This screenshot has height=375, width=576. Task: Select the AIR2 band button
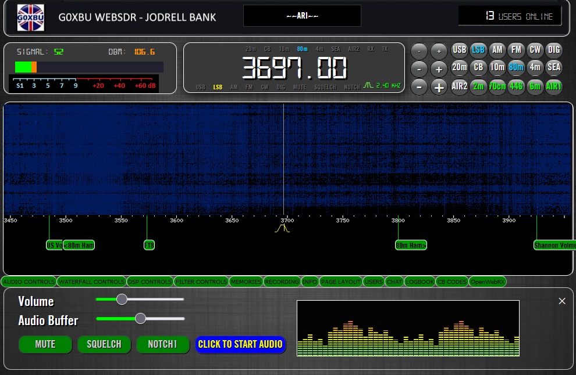tap(459, 86)
